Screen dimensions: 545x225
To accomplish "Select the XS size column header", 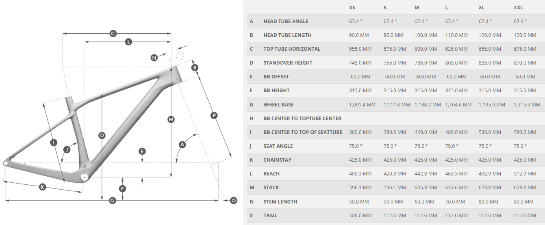I will click(352, 7).
